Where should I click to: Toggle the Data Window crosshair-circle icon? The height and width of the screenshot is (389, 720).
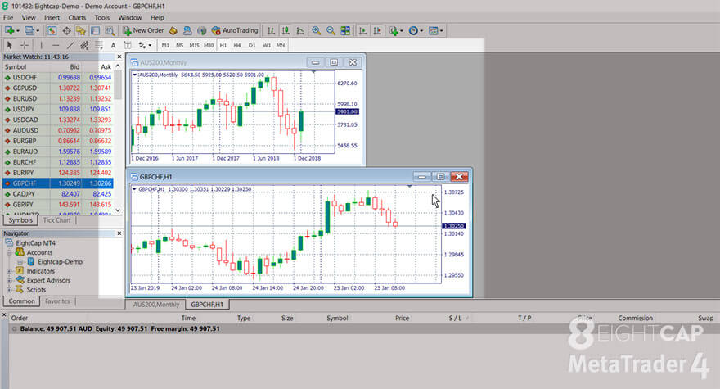[x=66, y=31]
